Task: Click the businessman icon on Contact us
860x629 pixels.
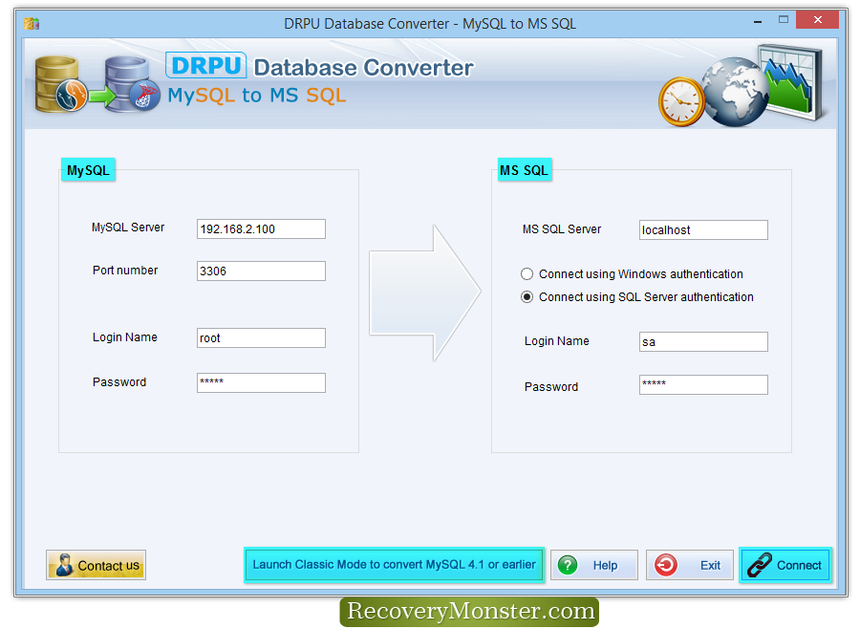Action: (x=64, y=565)
